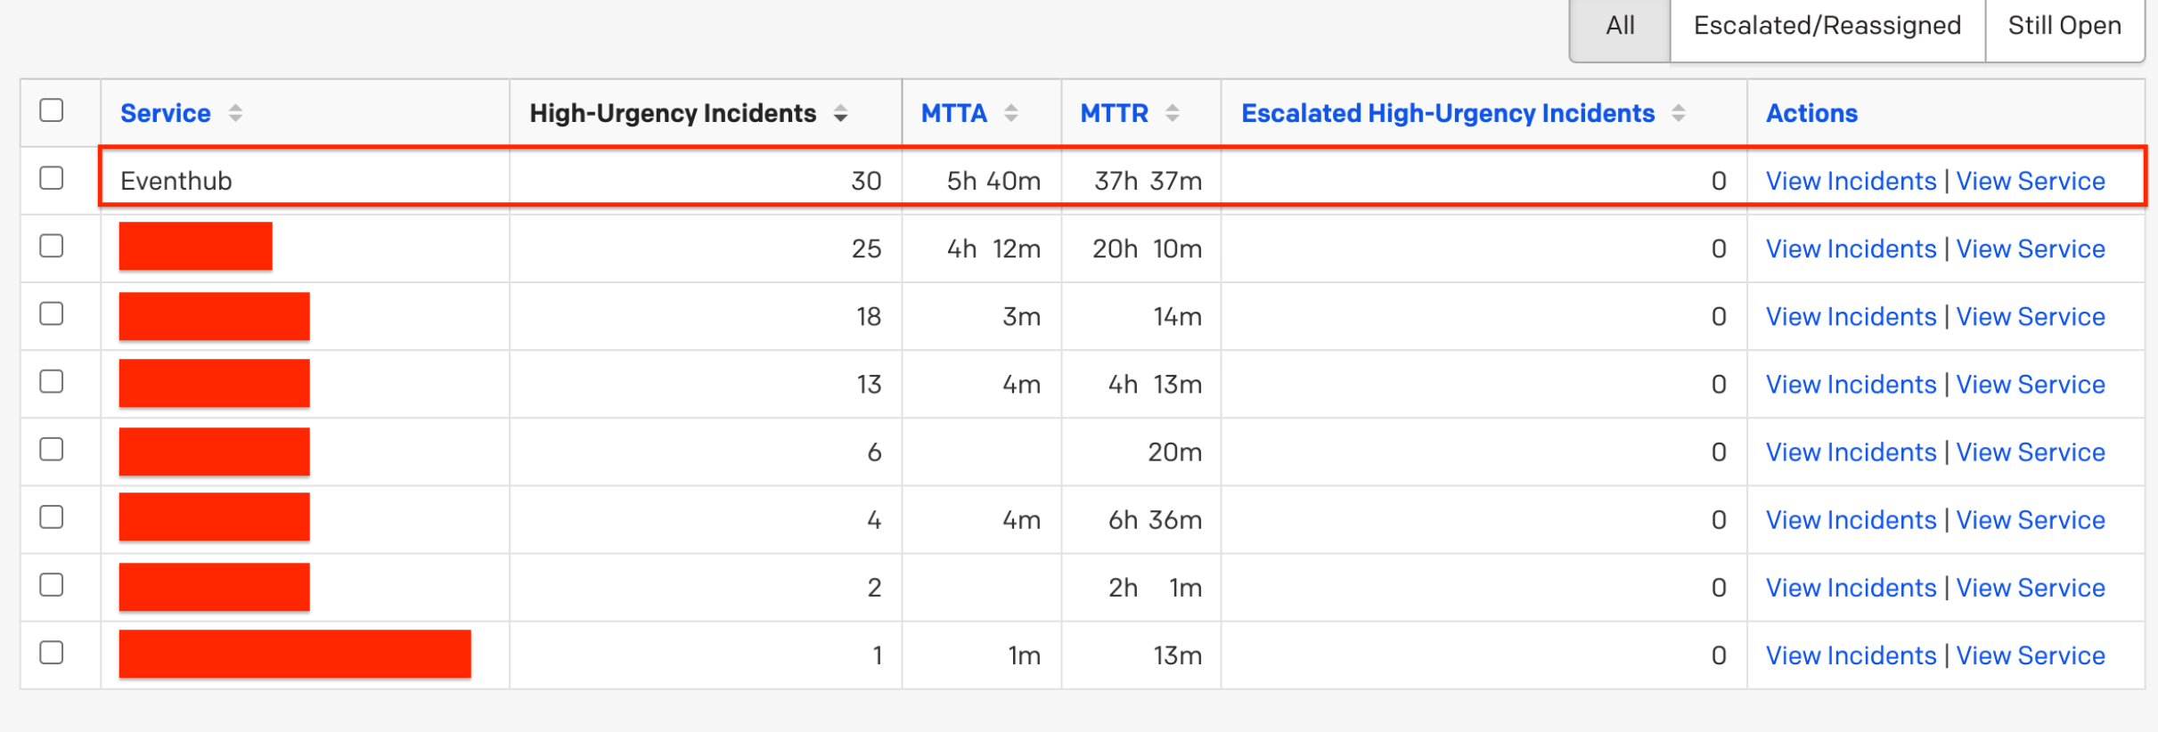Click sort arrows beside High-Urgency Incidents header

point(840,113)
